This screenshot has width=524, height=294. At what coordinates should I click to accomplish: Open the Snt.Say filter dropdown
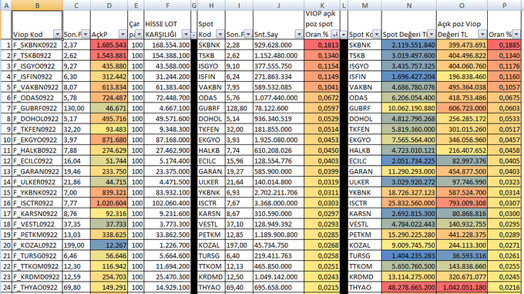(x=299, y=35)
